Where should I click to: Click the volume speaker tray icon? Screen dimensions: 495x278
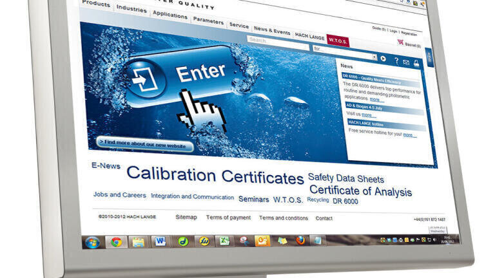[434, 240]
